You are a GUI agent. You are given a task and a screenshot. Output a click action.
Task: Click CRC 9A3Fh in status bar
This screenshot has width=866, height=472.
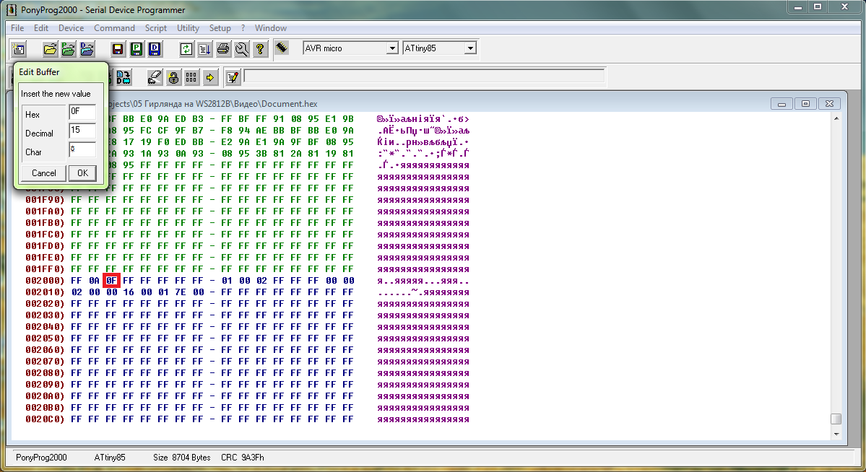[x=243, y=458]
